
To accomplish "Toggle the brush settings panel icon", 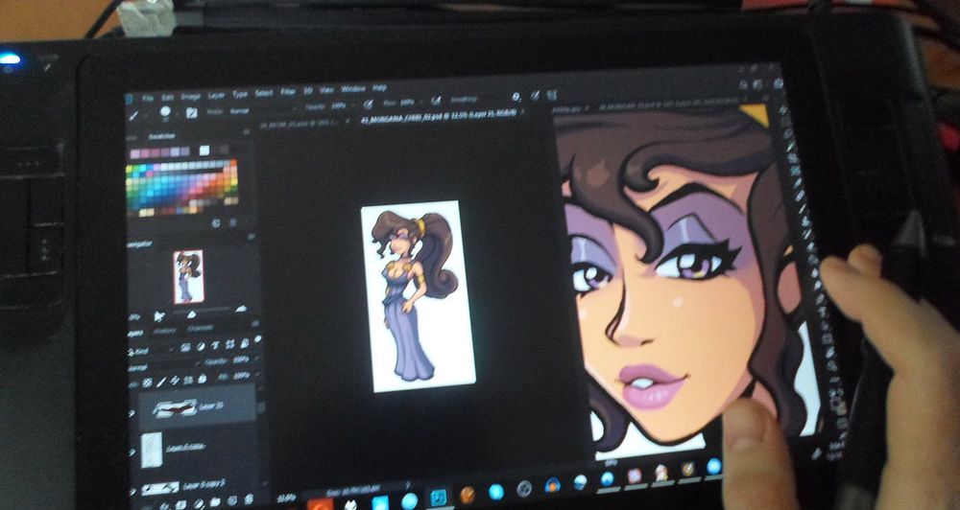I will tap(192, 112).
